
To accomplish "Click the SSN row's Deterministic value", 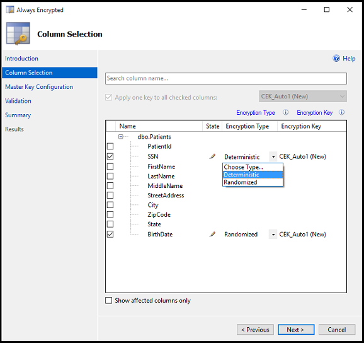I will [x=242, y=157].
